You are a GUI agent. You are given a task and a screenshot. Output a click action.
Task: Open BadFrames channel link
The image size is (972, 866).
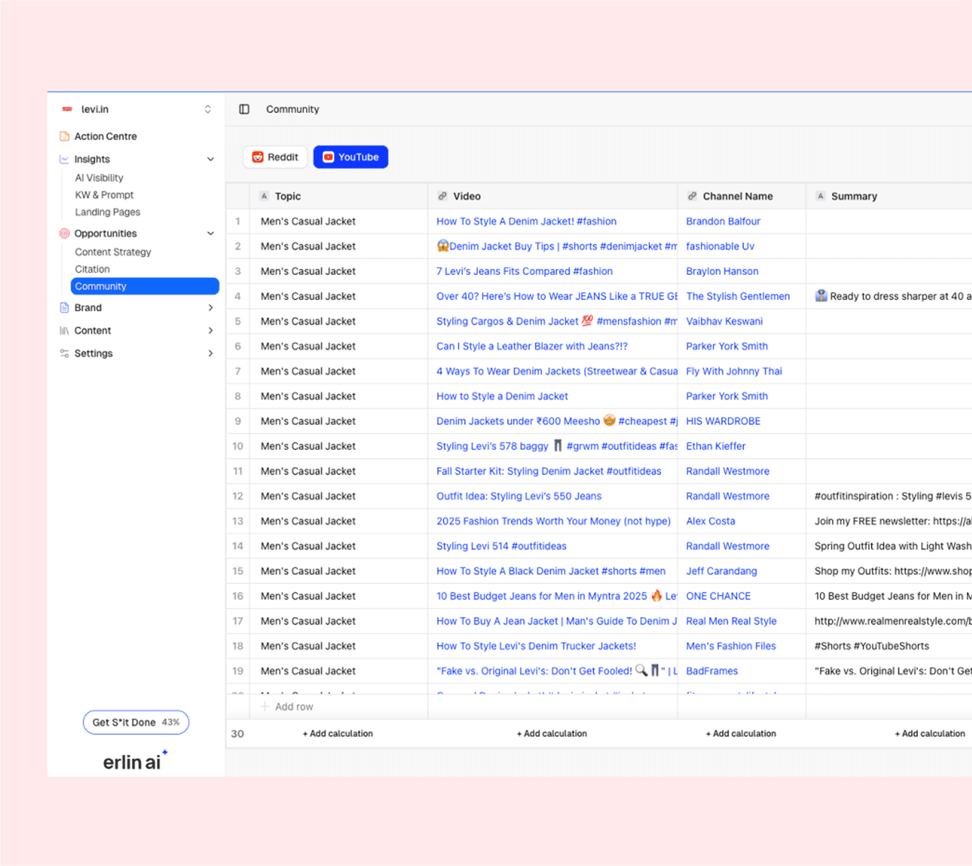coord(712,671)
